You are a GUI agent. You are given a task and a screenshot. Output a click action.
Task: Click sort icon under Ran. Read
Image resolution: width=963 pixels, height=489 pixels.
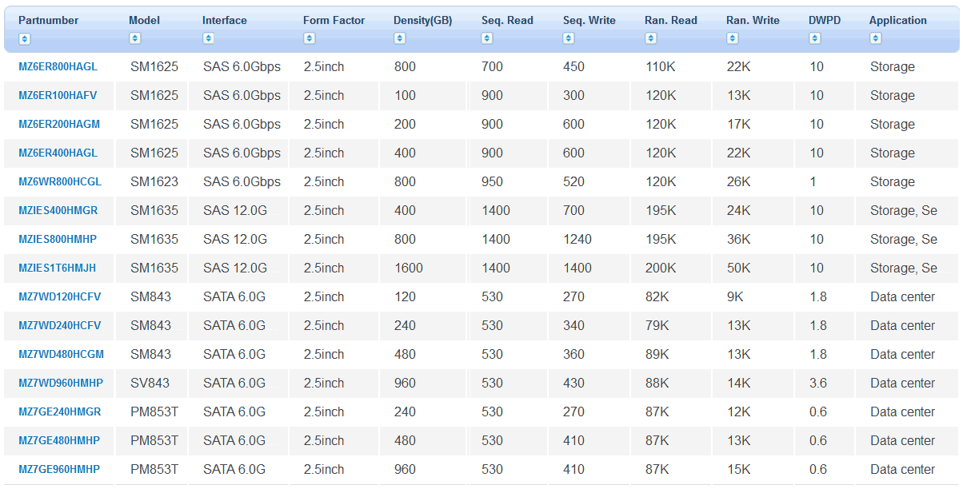(650, 38)
